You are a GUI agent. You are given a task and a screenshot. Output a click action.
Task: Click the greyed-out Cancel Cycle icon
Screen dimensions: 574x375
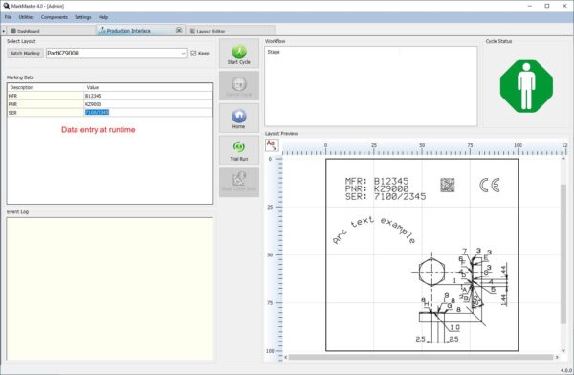239,84
